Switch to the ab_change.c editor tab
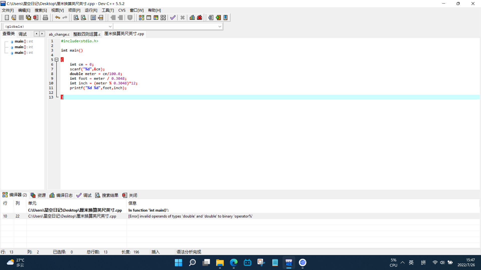 coord(59,34)
